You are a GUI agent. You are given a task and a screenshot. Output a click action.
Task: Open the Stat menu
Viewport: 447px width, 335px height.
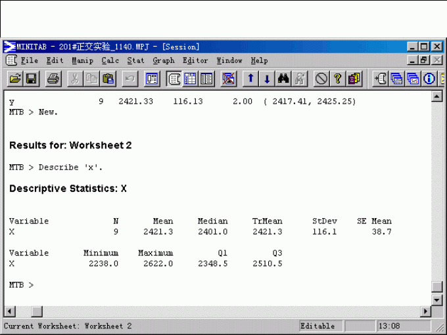coord(135,60)
